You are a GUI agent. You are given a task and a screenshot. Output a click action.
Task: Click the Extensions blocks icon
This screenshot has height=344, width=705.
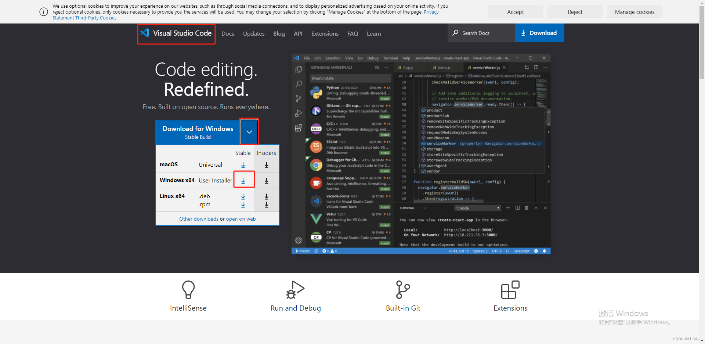[x=510, y=290]
